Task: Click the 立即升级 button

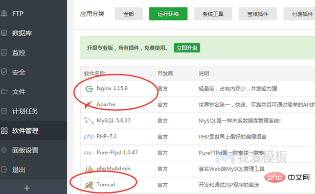Action: click(x=187, y=48)
